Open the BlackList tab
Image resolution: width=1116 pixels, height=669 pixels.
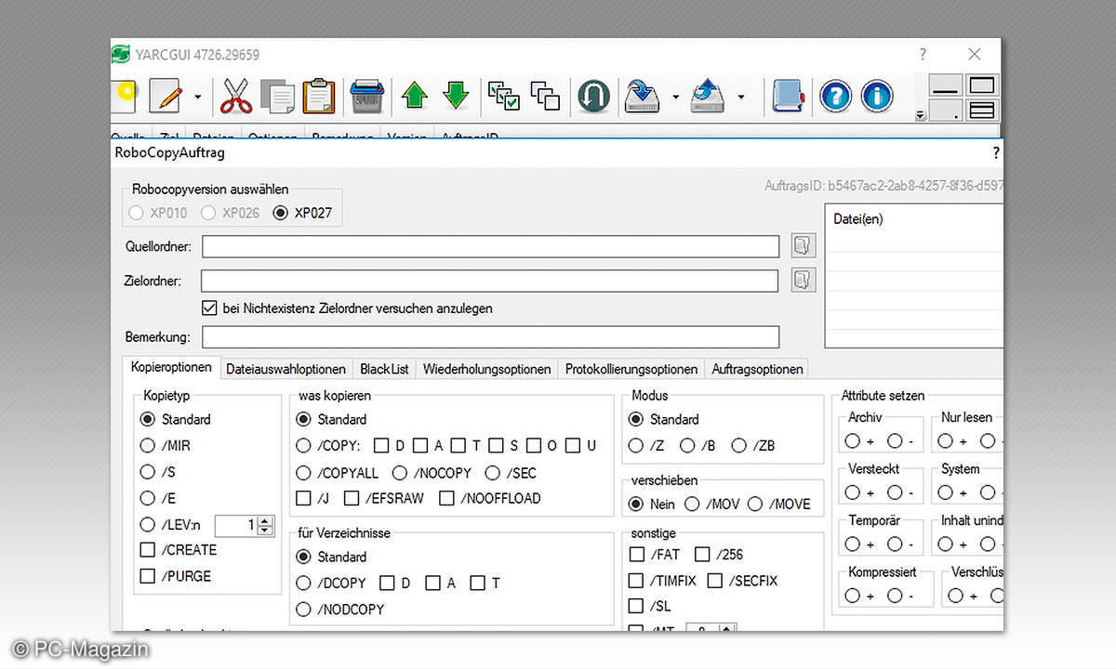pos(384,369)
